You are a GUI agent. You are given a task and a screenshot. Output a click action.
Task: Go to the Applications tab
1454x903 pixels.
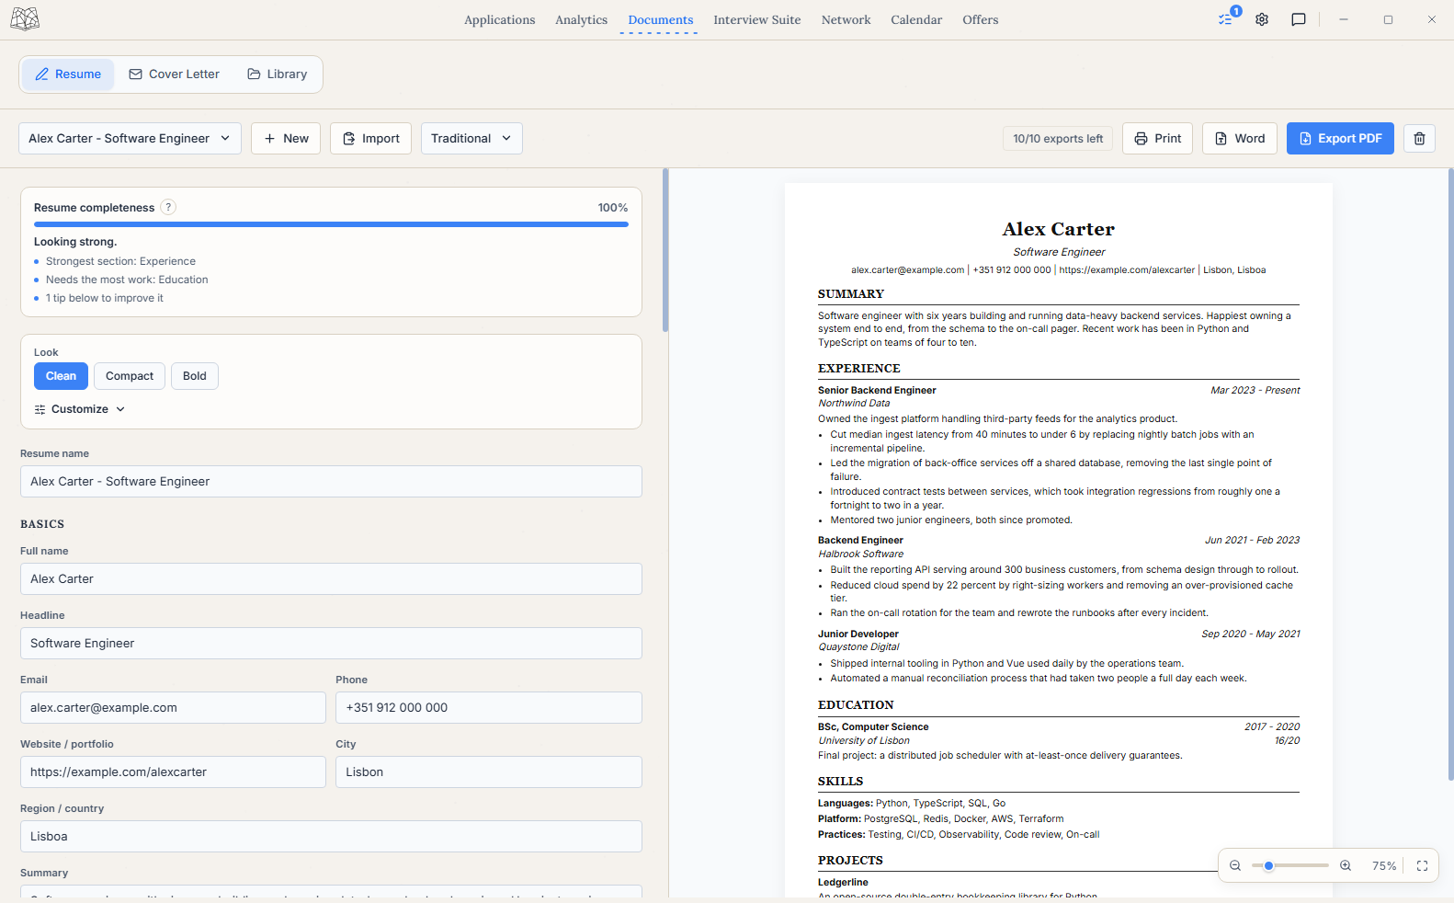click(499, 19)
